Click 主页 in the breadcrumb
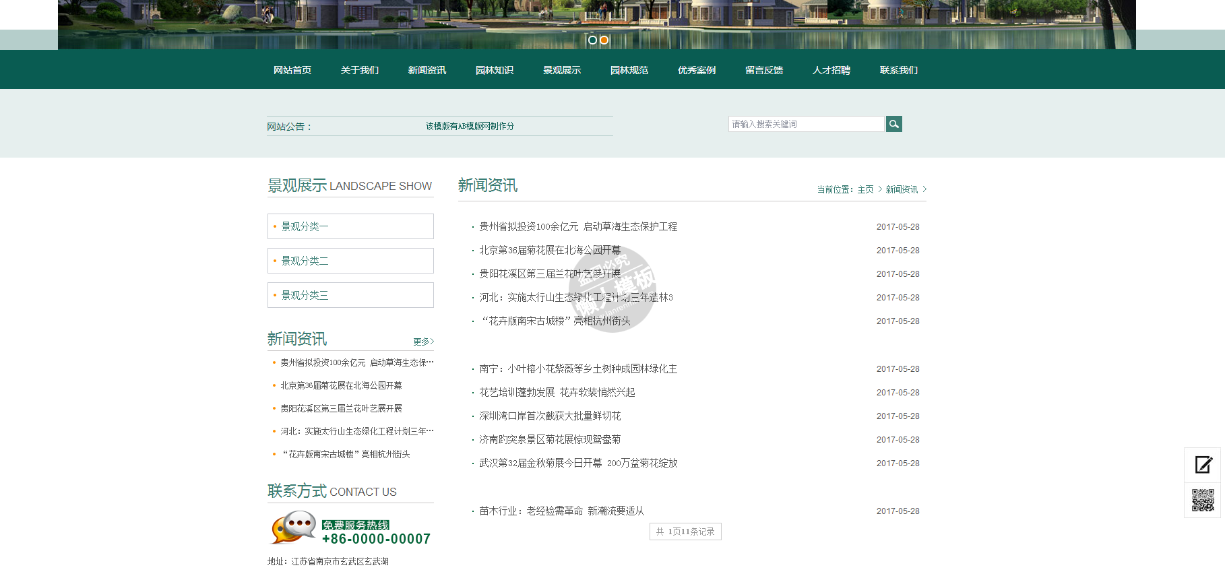Screen dimensions: 1225x578 [x=865, y=190]
